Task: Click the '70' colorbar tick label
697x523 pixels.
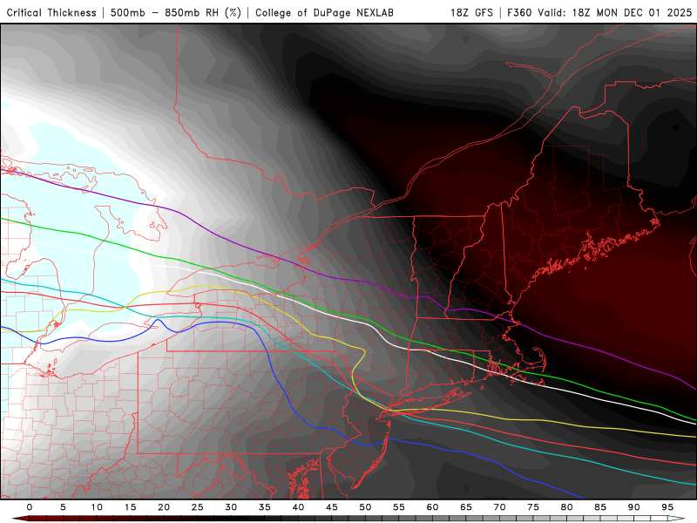Action: click(x=499, y=507)
